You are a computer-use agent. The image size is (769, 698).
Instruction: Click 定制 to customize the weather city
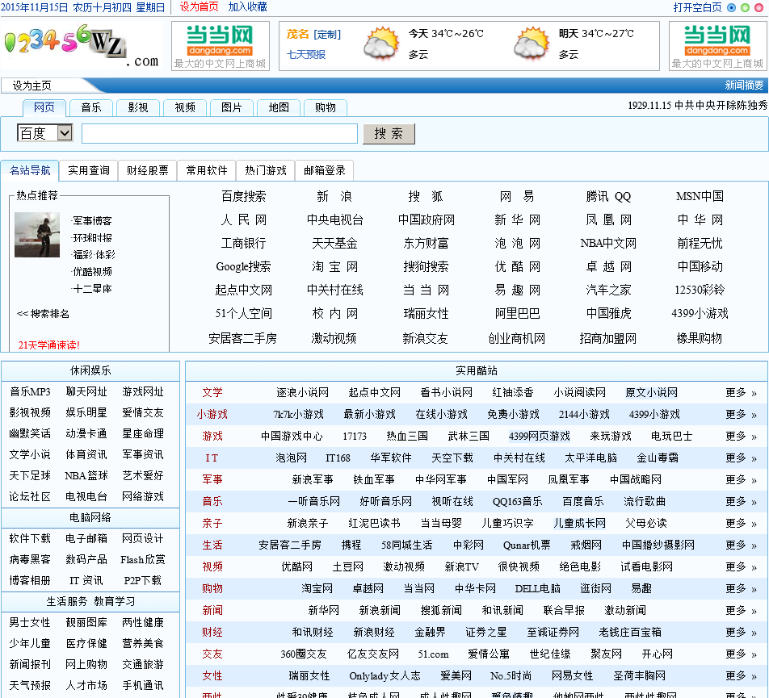(x=327, y=34)
